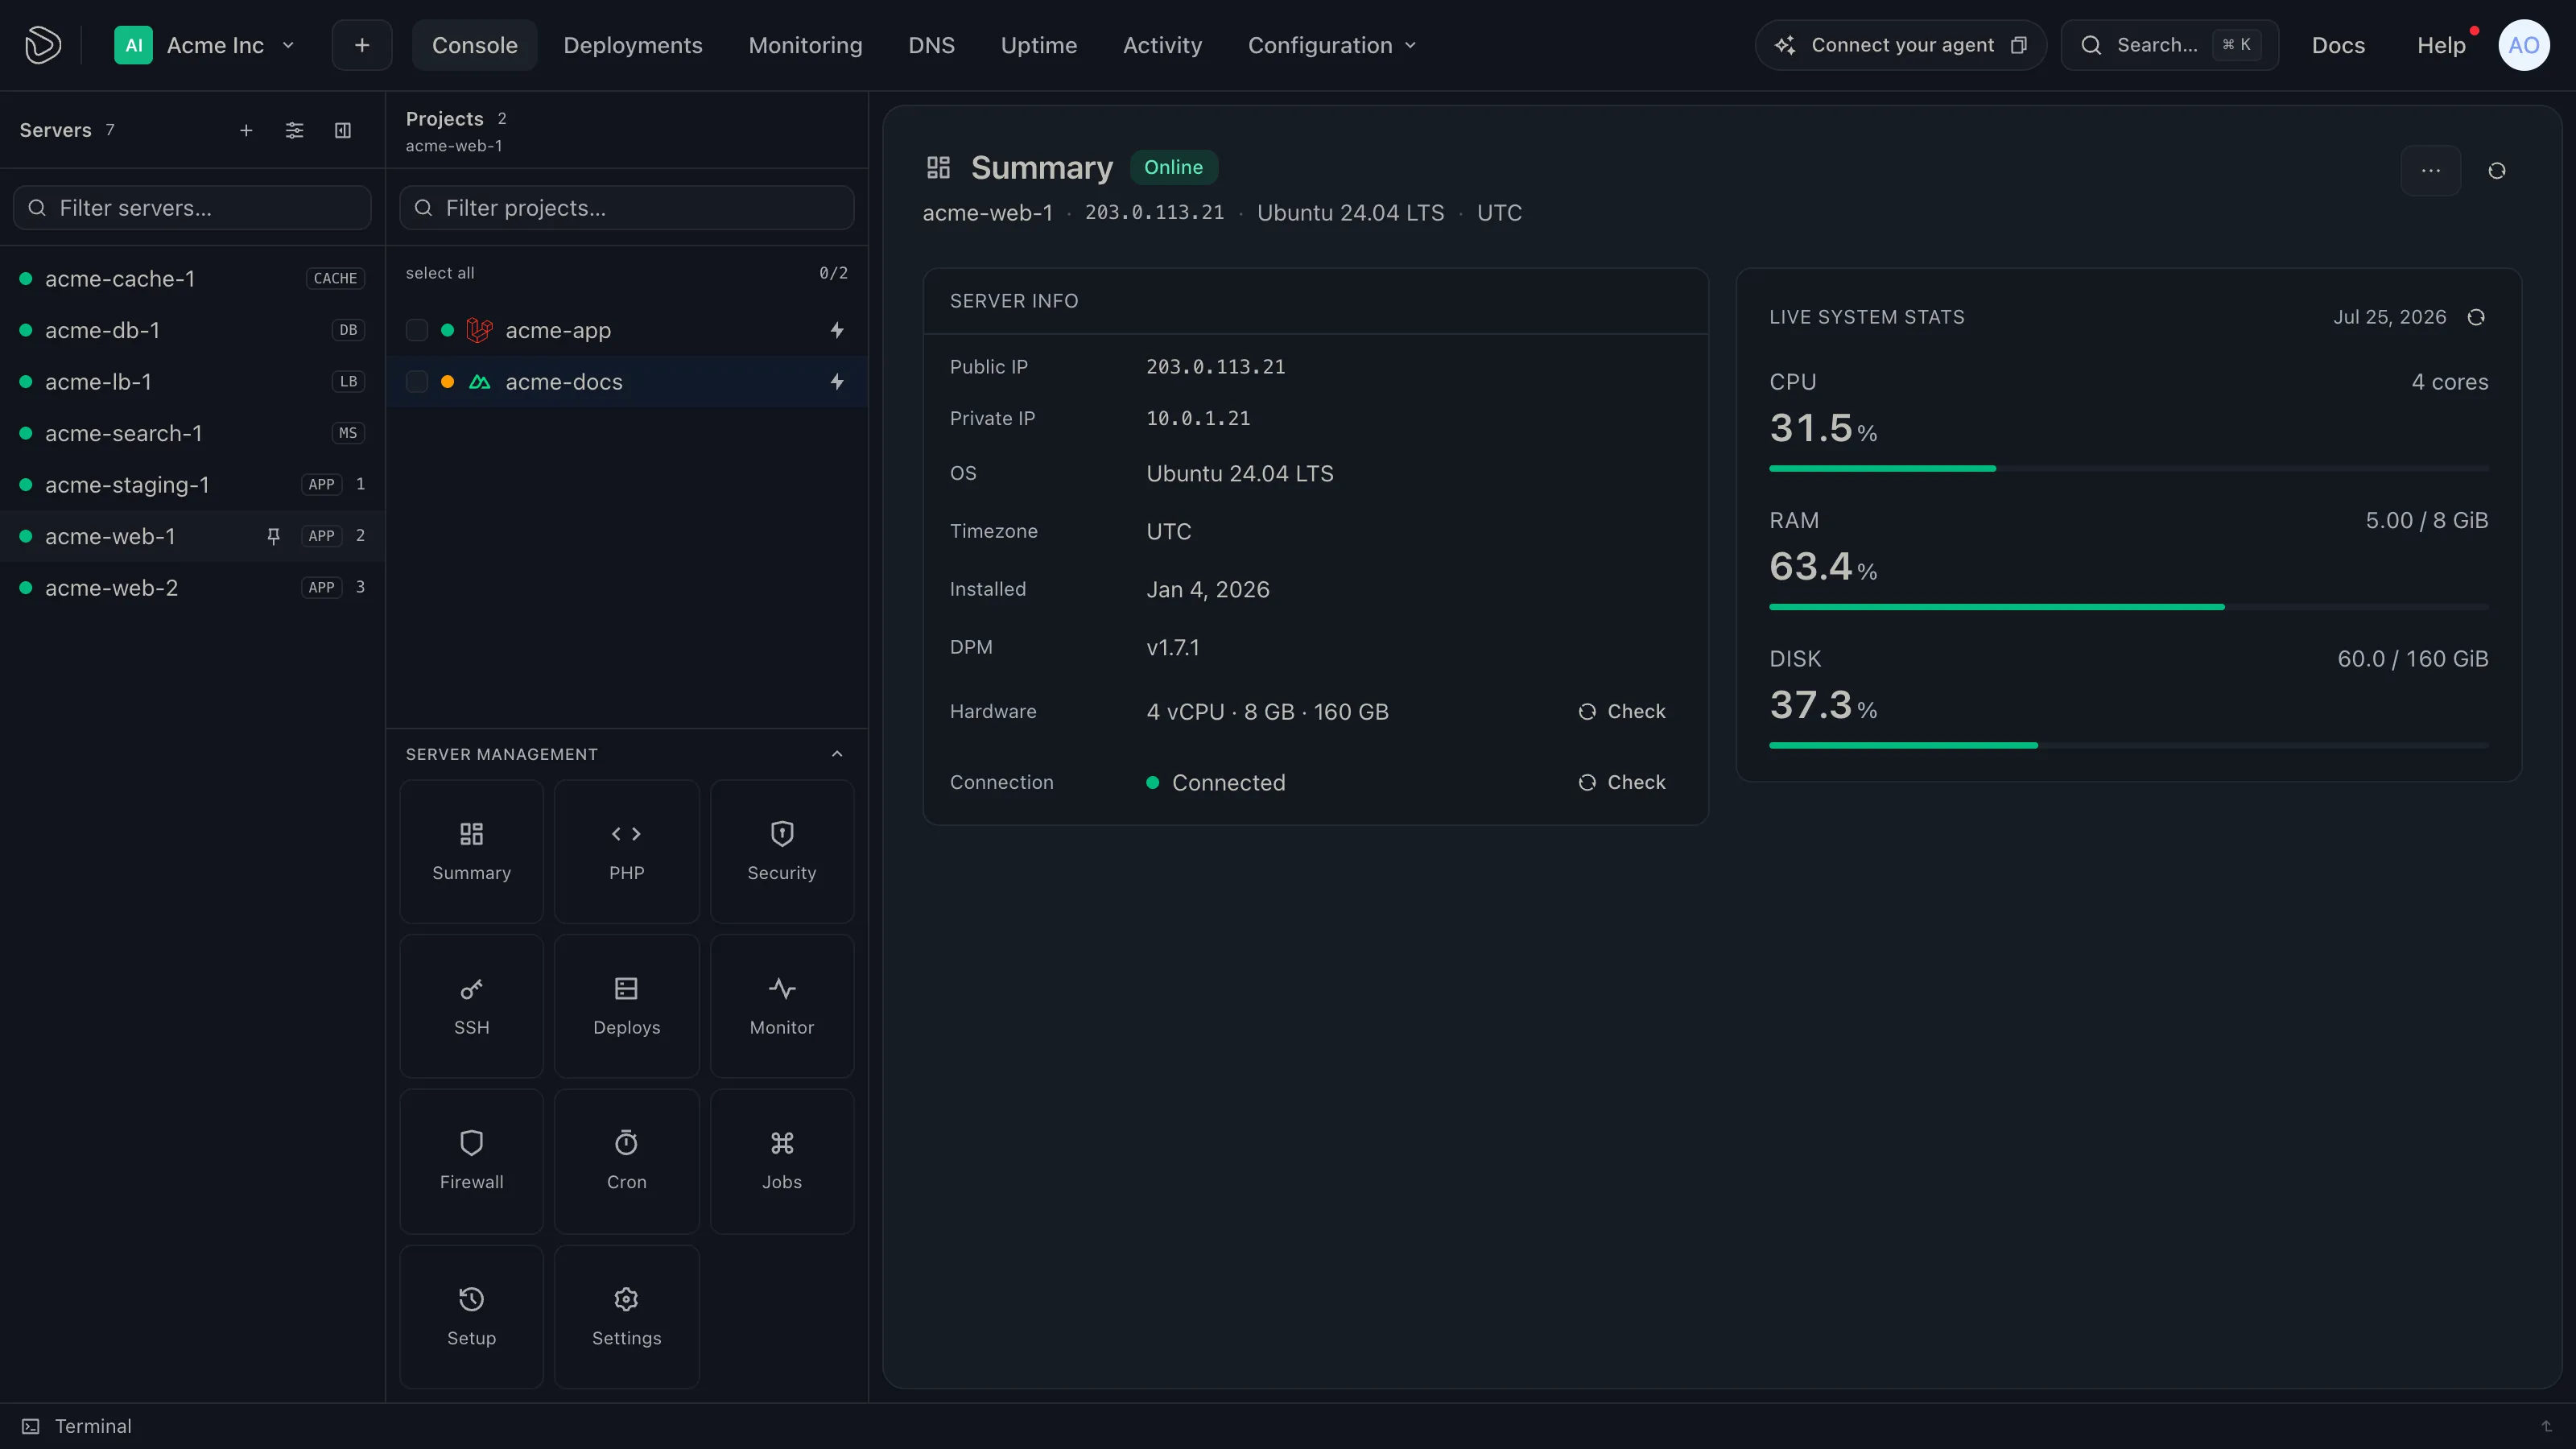Open the Deployments tab
The width and height of the screenshot is (2576, 1449).
(x=633, y=45)
